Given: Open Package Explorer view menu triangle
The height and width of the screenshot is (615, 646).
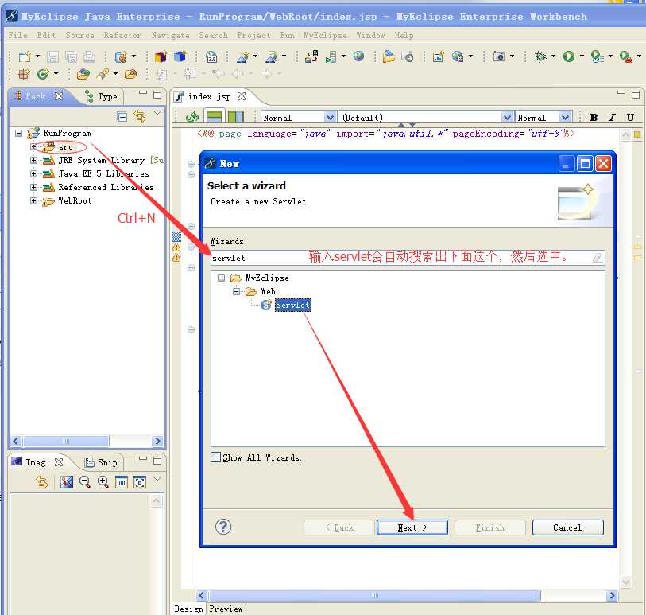Looking at the screenshot, I should [x=157, y=113].
